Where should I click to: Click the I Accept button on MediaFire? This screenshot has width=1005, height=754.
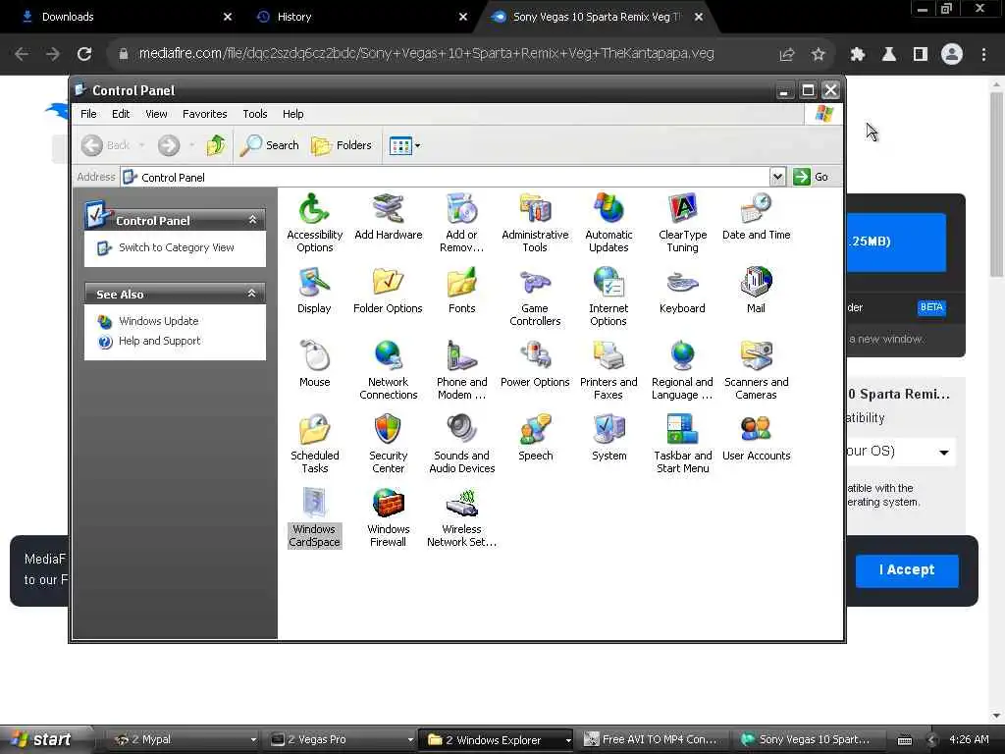click(906, 570)
